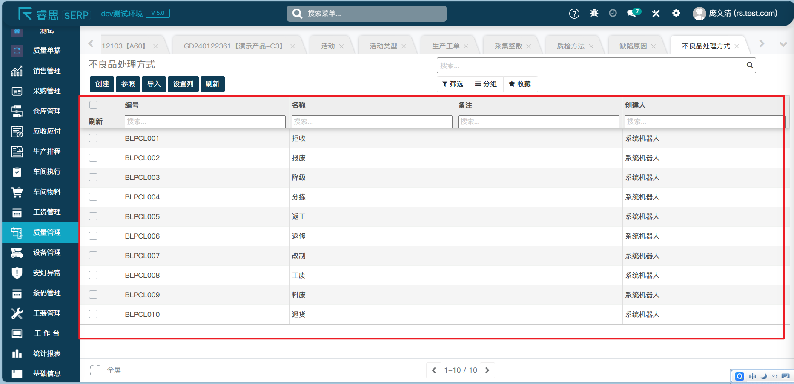Toggle the select-all checkbox in table header
The width and height of the screenshot is (794, 384).
pyautogui.click(x=94, y=105)
